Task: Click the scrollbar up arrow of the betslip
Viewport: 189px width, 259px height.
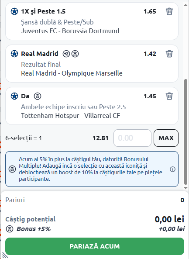Action: (x=186, y=5)
